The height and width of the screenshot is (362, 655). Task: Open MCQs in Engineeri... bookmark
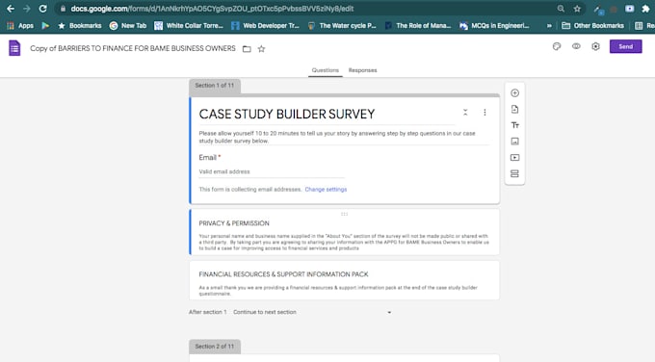tap(494, 25)
